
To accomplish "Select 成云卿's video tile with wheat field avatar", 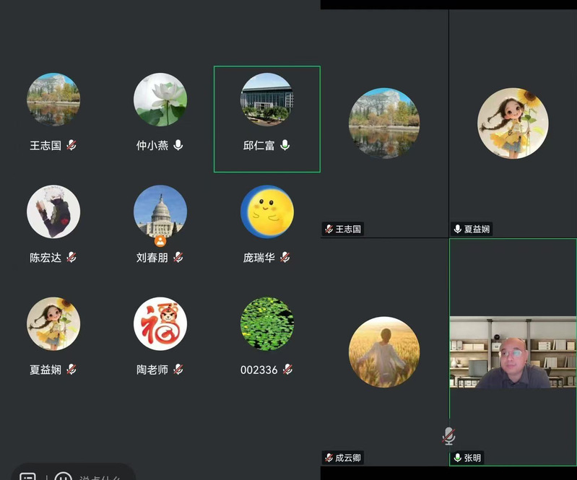I will tap(384, 352).
